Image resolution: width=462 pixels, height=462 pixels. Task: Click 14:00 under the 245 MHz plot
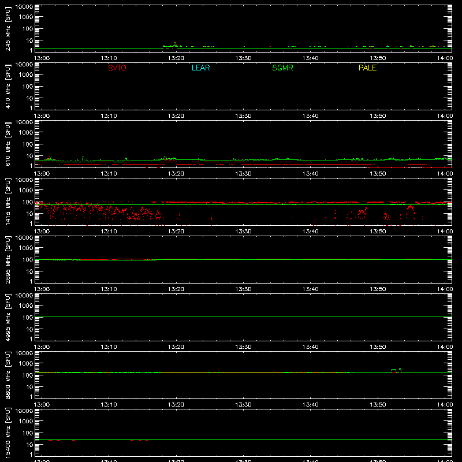445,58
